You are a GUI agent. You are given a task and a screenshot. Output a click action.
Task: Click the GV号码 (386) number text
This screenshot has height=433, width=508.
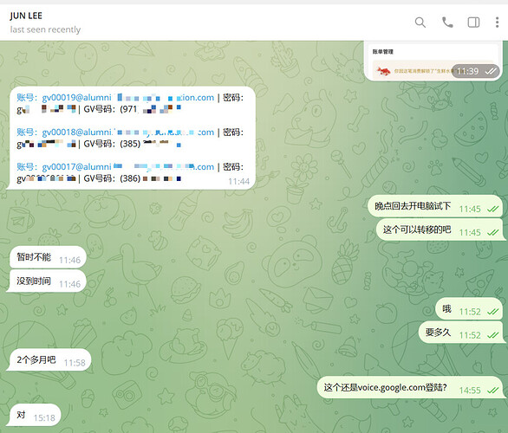click(132, 178)
